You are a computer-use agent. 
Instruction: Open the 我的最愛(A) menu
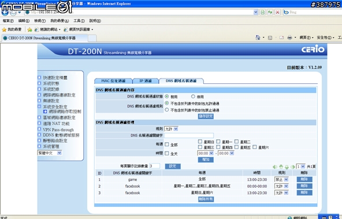(x=60, y=21)
